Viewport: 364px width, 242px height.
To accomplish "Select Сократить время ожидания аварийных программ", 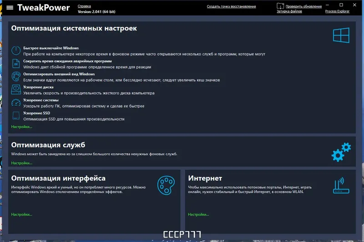I will 67,61.
